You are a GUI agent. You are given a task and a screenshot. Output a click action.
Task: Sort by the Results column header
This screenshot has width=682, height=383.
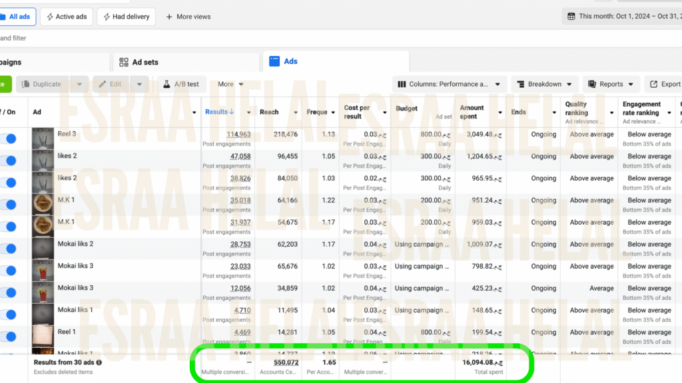pos(219,112)
